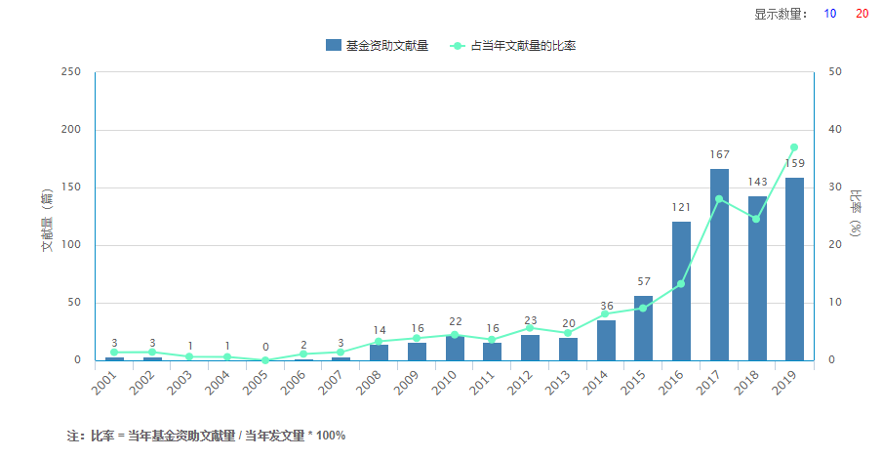Screen dimensions: 882x458
Task: Click the 2005 x-axis label
Action: [x=257, y=383]
